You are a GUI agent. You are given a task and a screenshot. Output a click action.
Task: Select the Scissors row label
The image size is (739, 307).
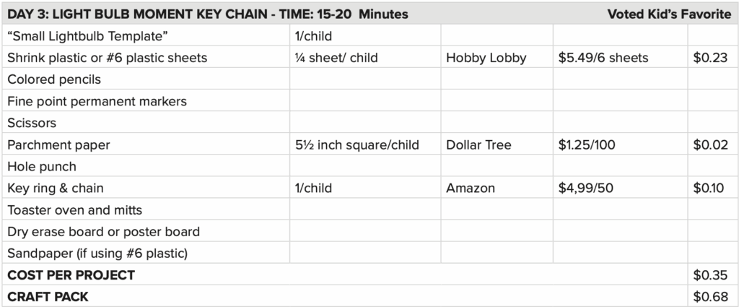click(32, 123)
